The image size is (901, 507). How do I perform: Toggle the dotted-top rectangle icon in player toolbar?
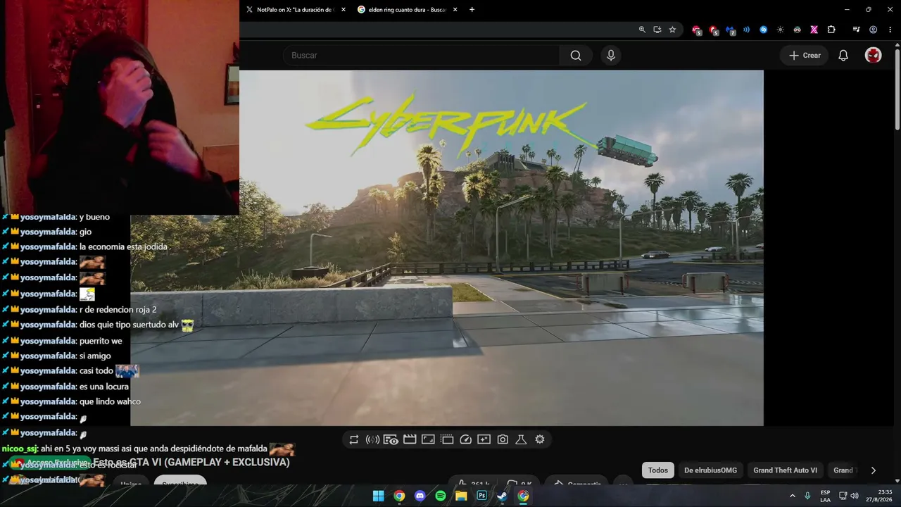tap(447, 439)
